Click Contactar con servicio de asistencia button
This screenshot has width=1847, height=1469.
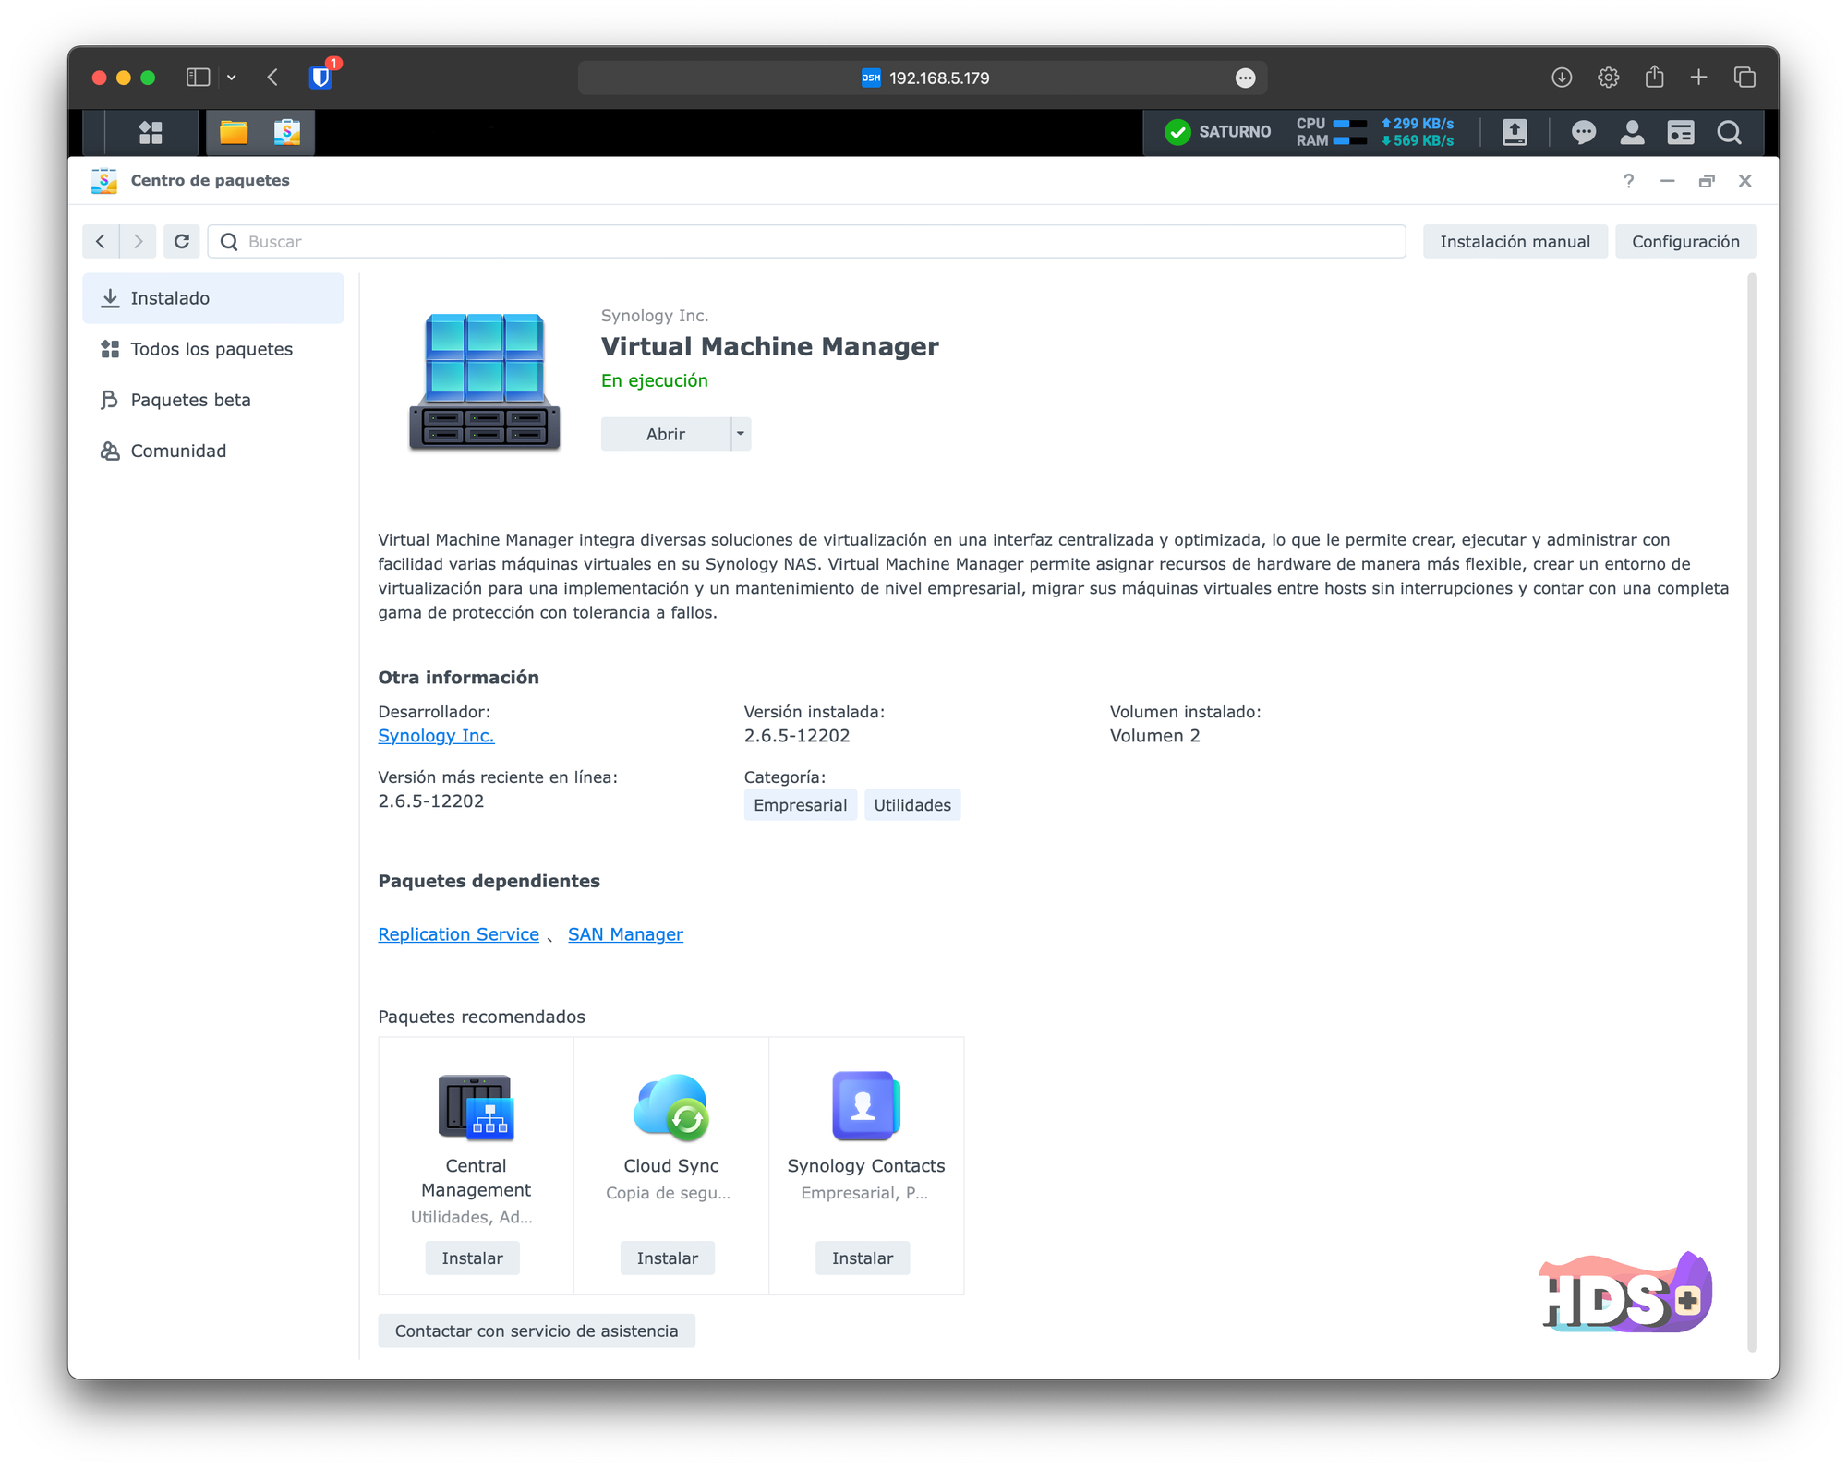[x=537, y=1331]
